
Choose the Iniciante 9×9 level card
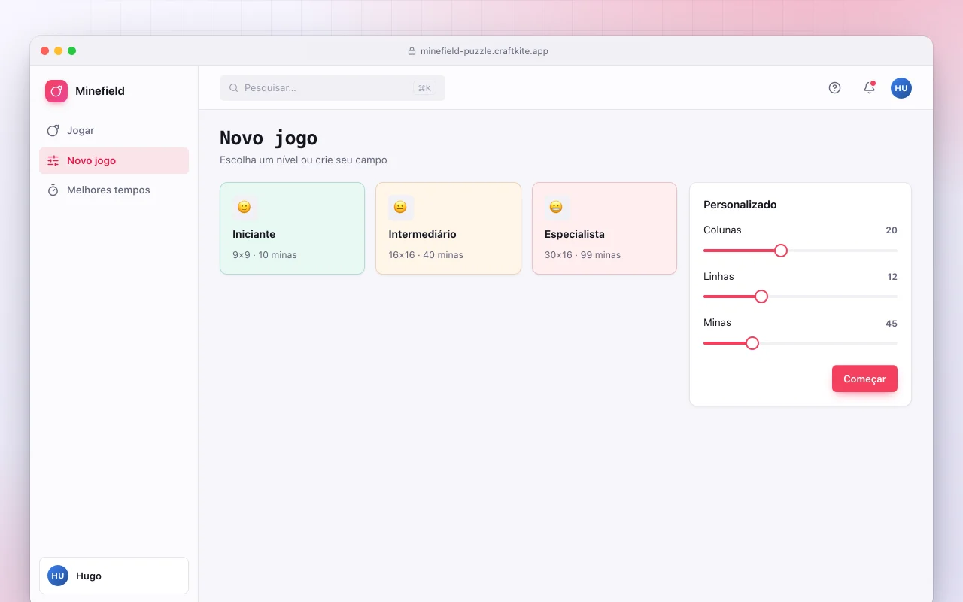pos(292,229)
